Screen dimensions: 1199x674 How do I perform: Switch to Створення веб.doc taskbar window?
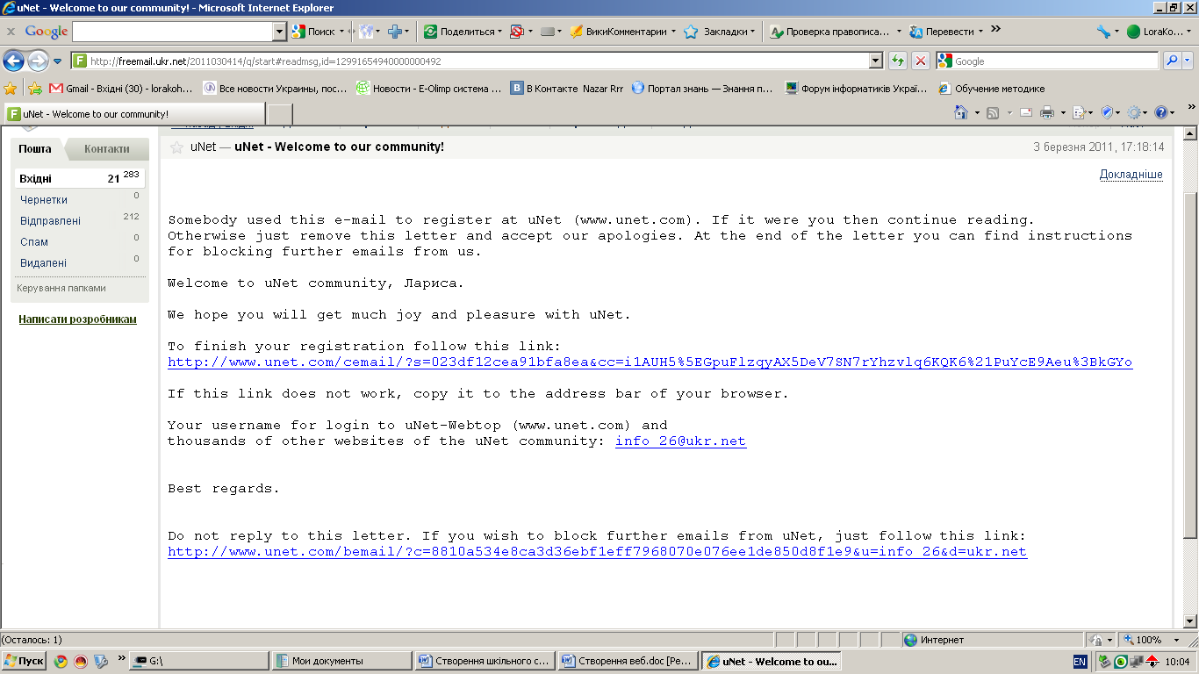point(628,661)
